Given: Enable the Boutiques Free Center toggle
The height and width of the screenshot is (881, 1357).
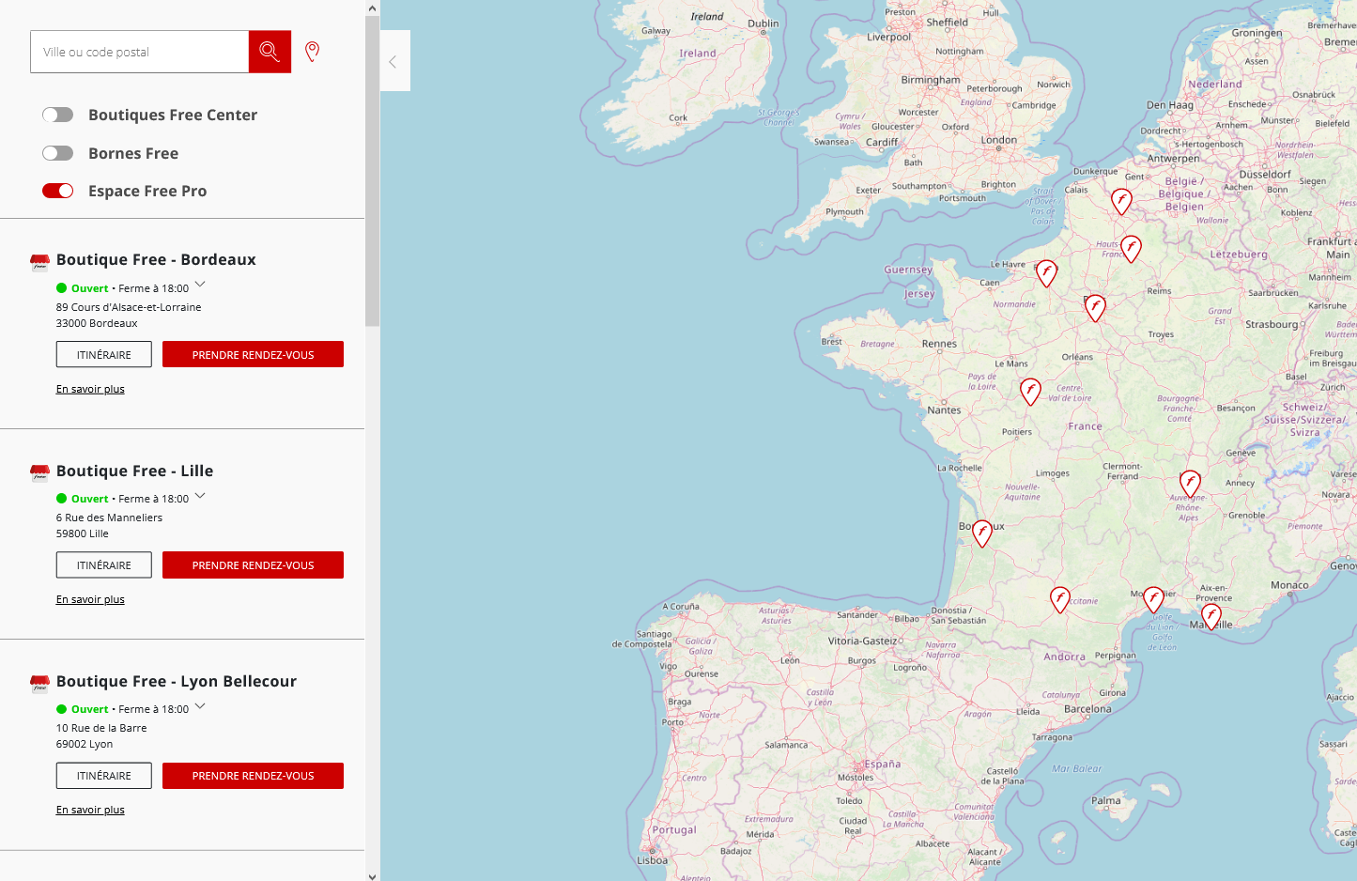Looking at the screenshot, I should tap(57, 115).
